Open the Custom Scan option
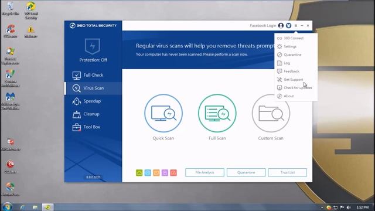Viewport: 375px width, 211px height. click(x=271, y=113)
